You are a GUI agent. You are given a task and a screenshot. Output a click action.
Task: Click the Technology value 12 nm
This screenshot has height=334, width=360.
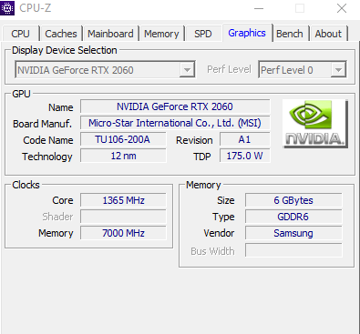tap(123, 156)
